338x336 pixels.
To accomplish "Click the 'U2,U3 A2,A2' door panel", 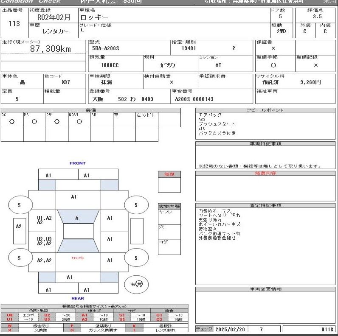I will click(x=44, y=241).
